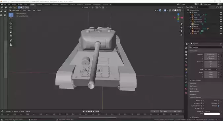
Task: Hide the Camera object in outliner
Action: (221, 31)
